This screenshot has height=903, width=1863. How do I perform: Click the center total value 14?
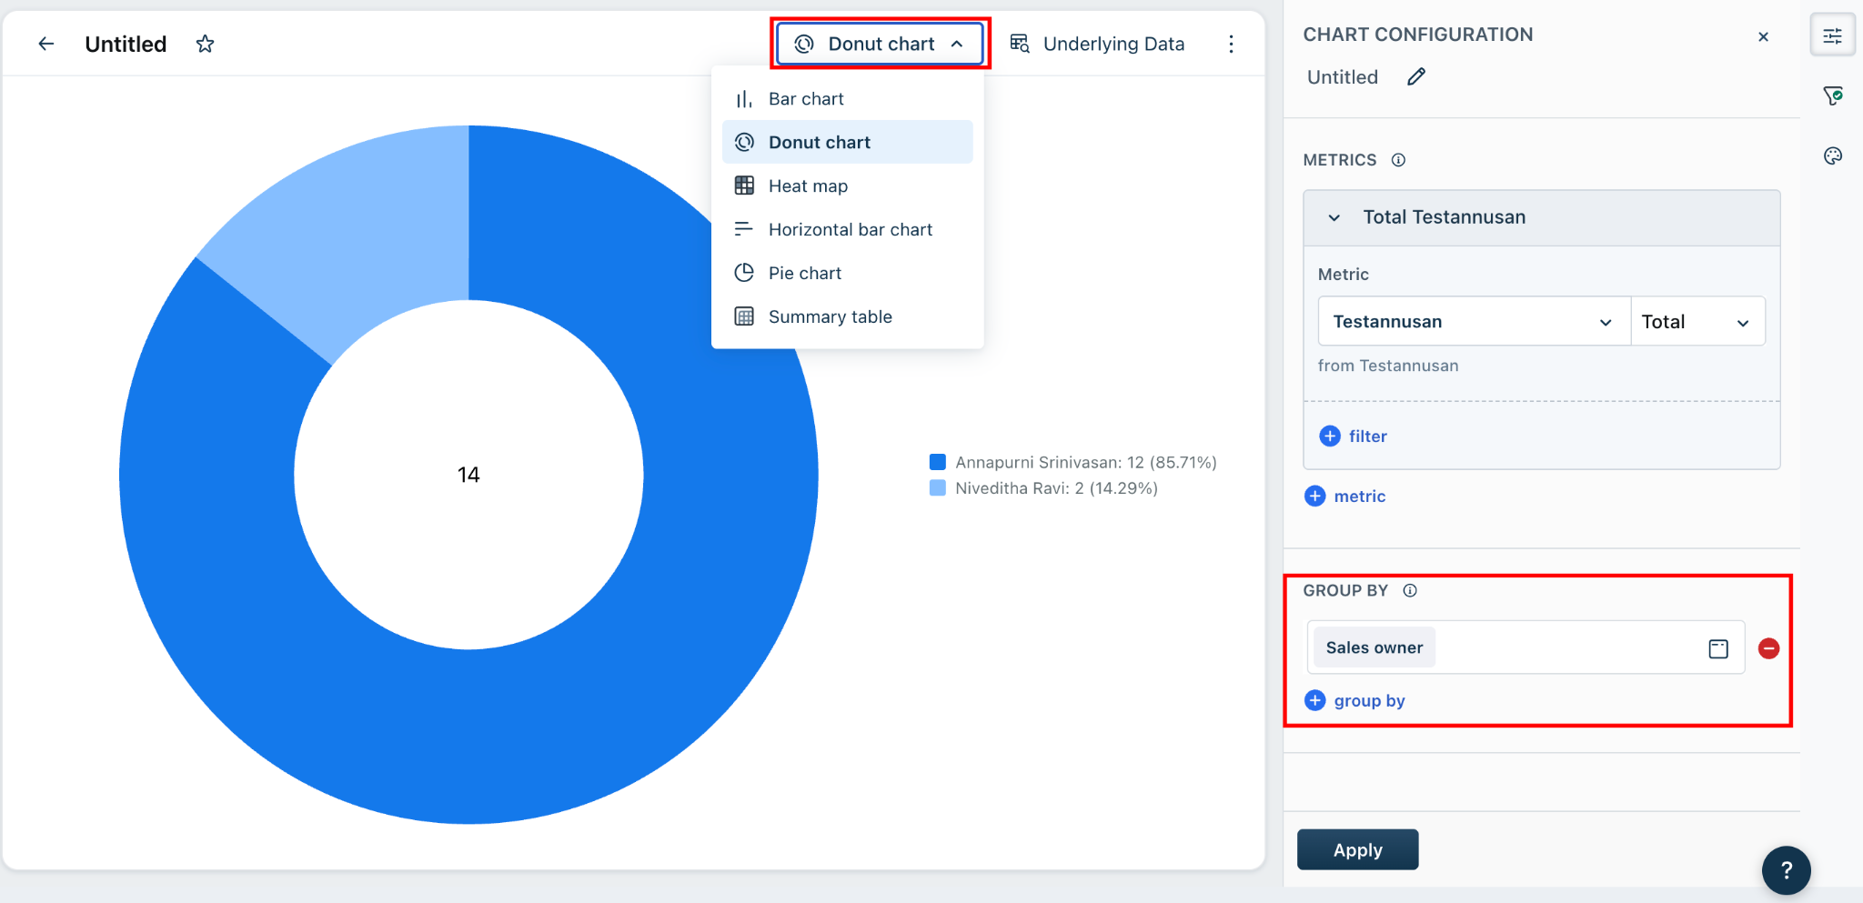click(x=468, y=475)
